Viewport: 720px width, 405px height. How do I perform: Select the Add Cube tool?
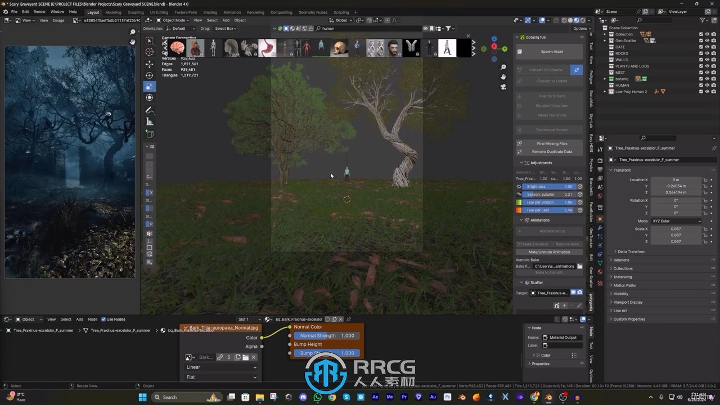click(149, 134)
